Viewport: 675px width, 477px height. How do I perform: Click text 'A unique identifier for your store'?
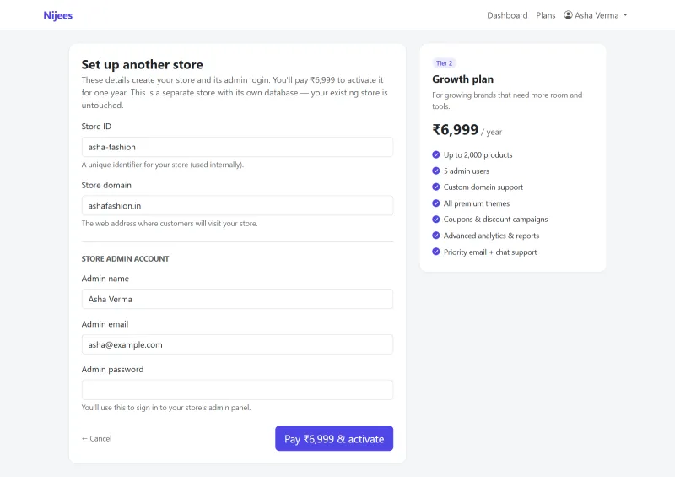[163, 165]
